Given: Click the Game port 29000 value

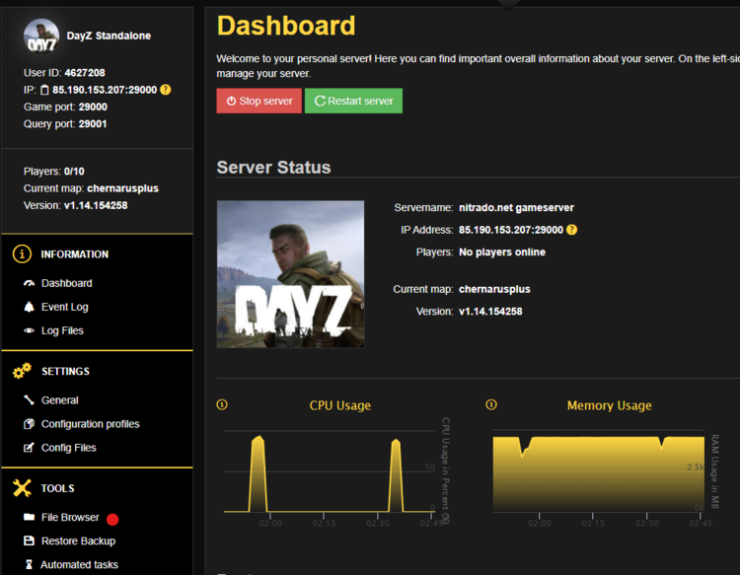Looking at the screenshot, I should pyautogui.click(x=93, y=107).
